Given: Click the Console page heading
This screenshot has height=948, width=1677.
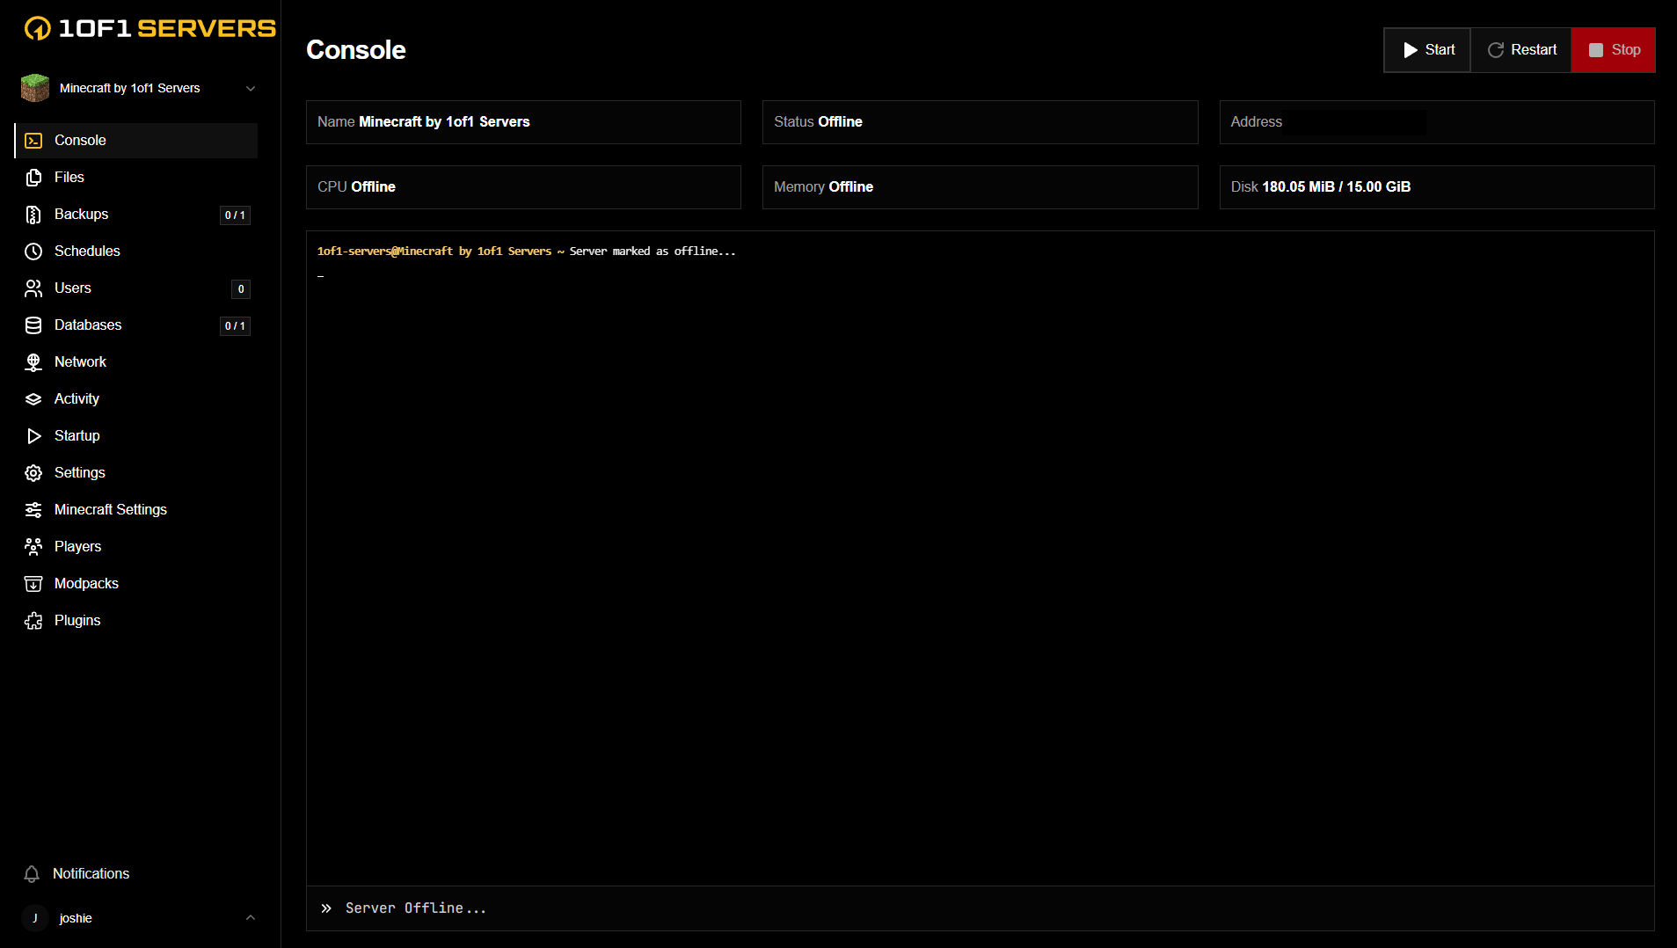Looking at the screenshot, I should click(356, 50).
